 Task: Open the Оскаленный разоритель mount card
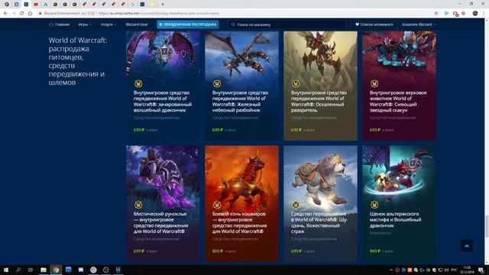(320, 85)
